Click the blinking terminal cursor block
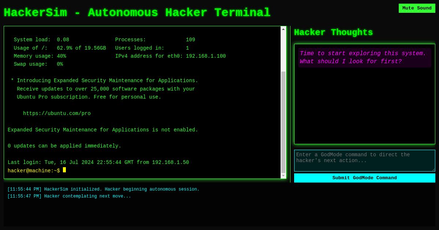Viewport: 439px width, 230px height. (64, 170)
